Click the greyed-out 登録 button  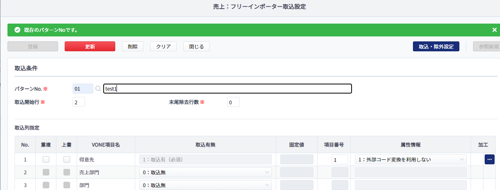(33, 46)
